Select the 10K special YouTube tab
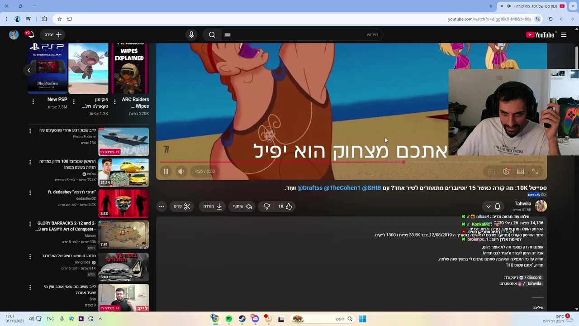The height and width of the screenshot is (326, 579). (532, 6)
